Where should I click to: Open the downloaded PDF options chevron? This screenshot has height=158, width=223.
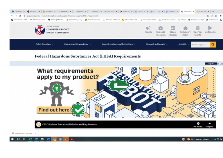(35, 133)
